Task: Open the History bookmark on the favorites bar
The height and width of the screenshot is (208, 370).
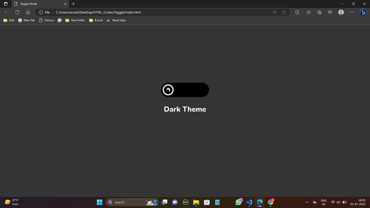Action: tap(46, 20)
